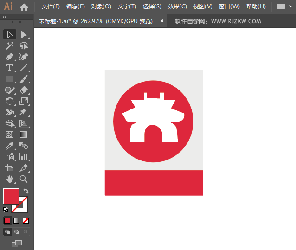Collapse the toolbar with double arrows
The image size is (296, 250).
click(5, 17)
